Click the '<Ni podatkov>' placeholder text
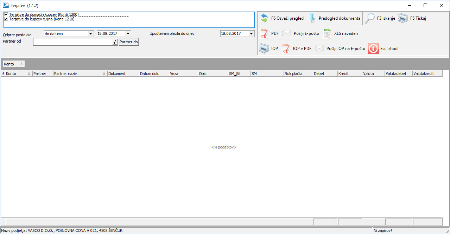Image resolution: width=450 pixels, height=234 pixels. [x=224, y=147]
